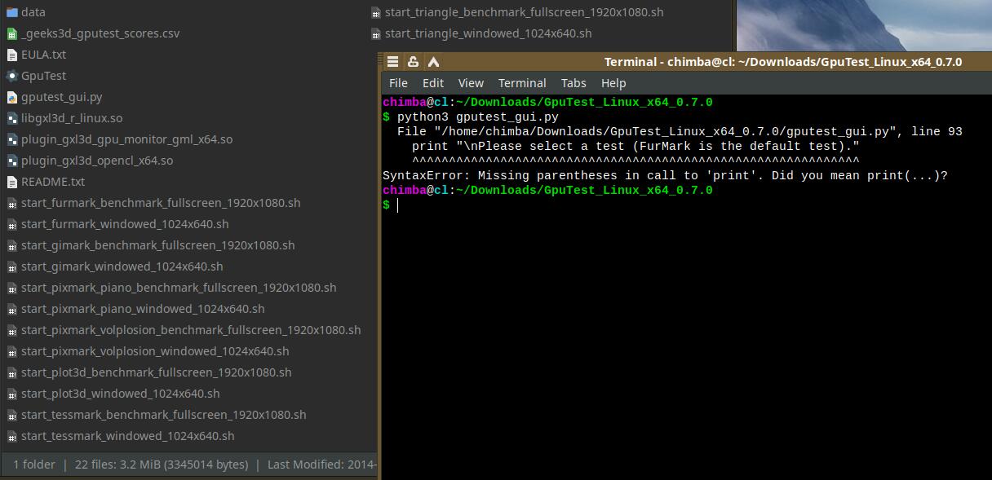Select file name start_gimark_windowed_1024x640.sh
Screen dimensions: 992x480
click(x=122, y=266)
